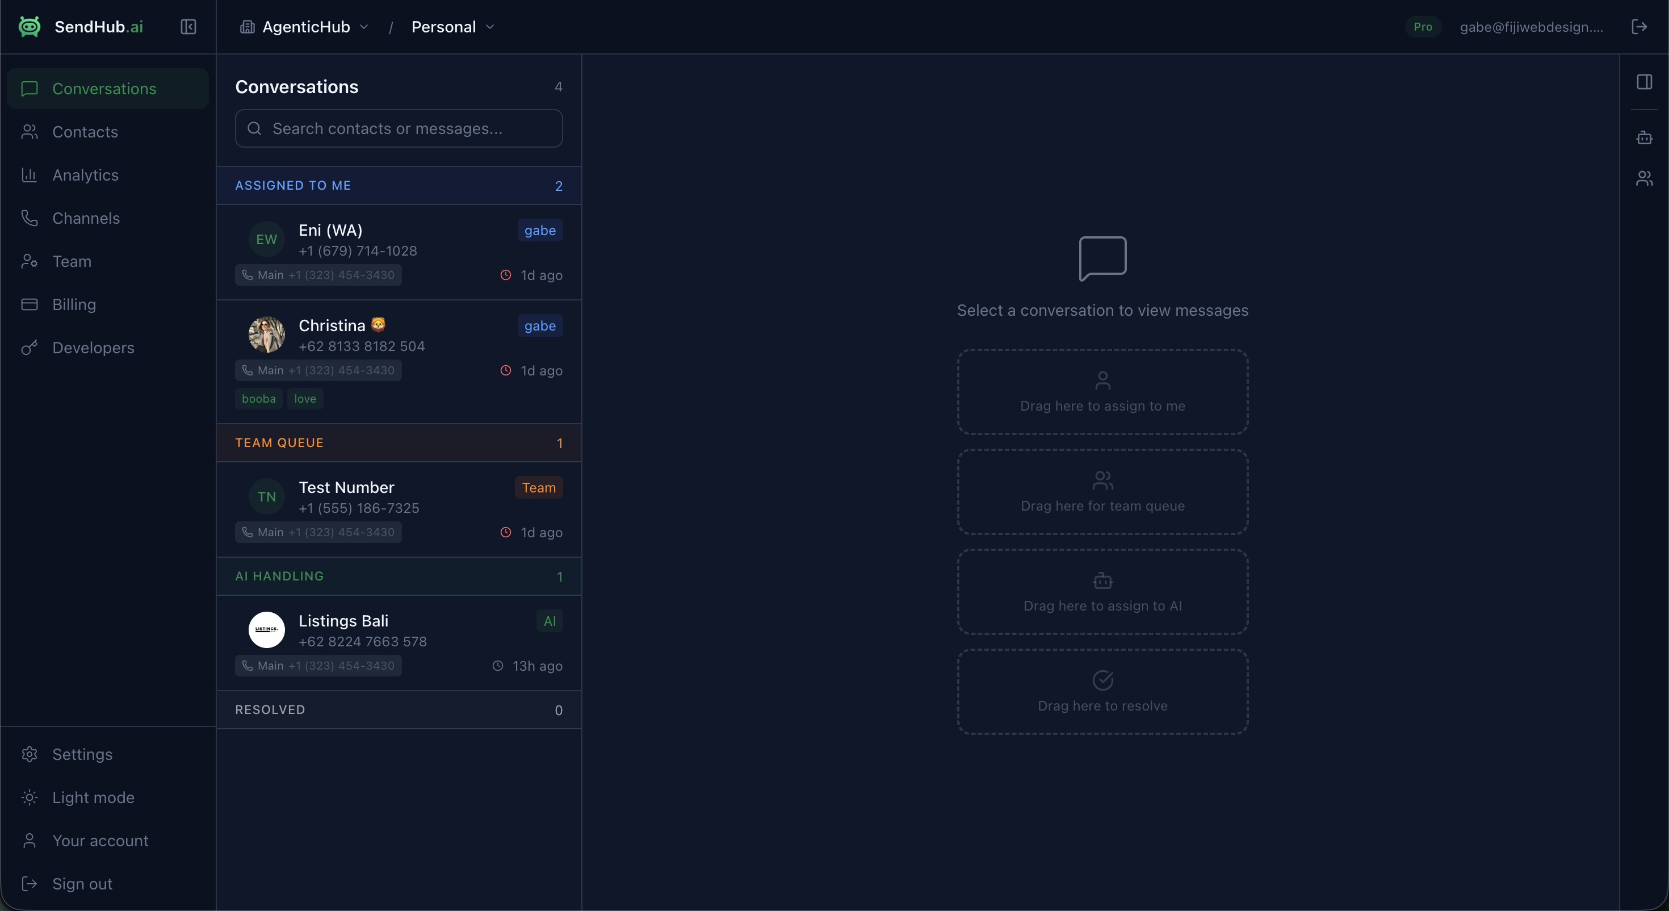Open the Listings Bali conversation
Viewport: 1669px width, 911px height.
399,643
